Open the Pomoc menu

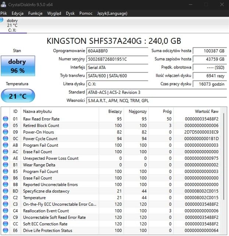tap(86, 13)
